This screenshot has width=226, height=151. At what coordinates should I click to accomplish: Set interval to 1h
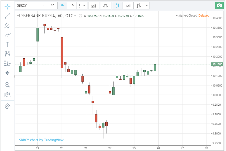[62, 6]
